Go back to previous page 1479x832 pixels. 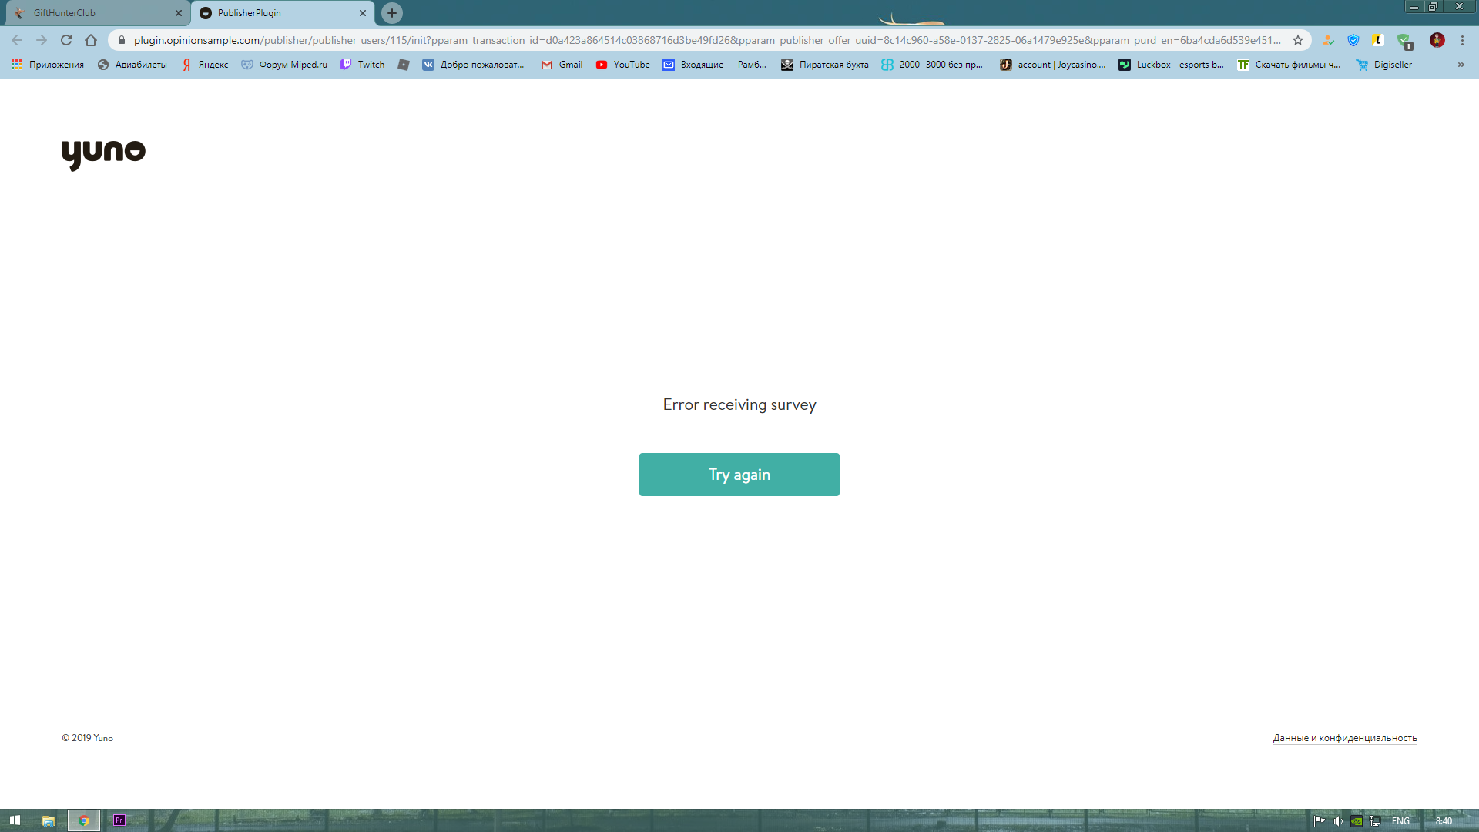click(x=17, y=40)
